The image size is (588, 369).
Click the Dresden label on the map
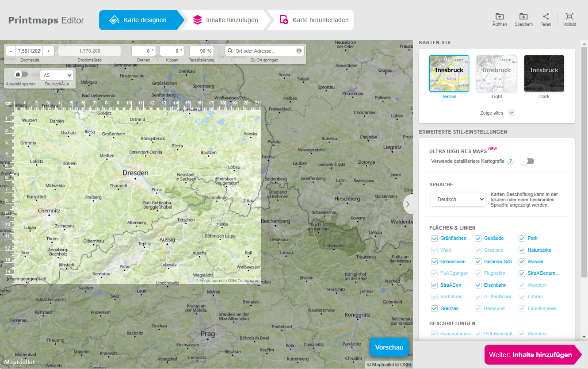[x=135, y=173]
